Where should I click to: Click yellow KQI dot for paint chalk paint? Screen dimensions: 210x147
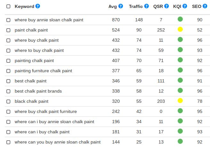[x=180, y=29]
